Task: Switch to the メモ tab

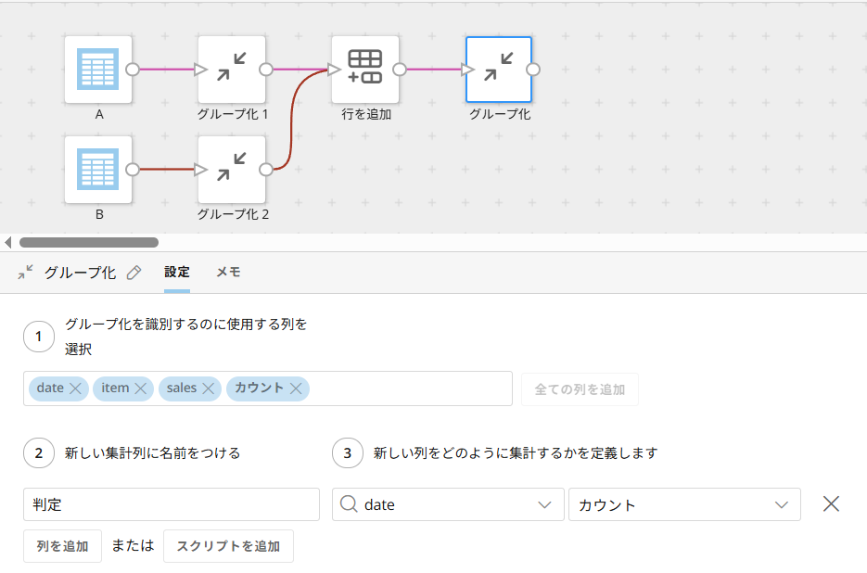Action: pyautogui.click(x=228, y=272)
